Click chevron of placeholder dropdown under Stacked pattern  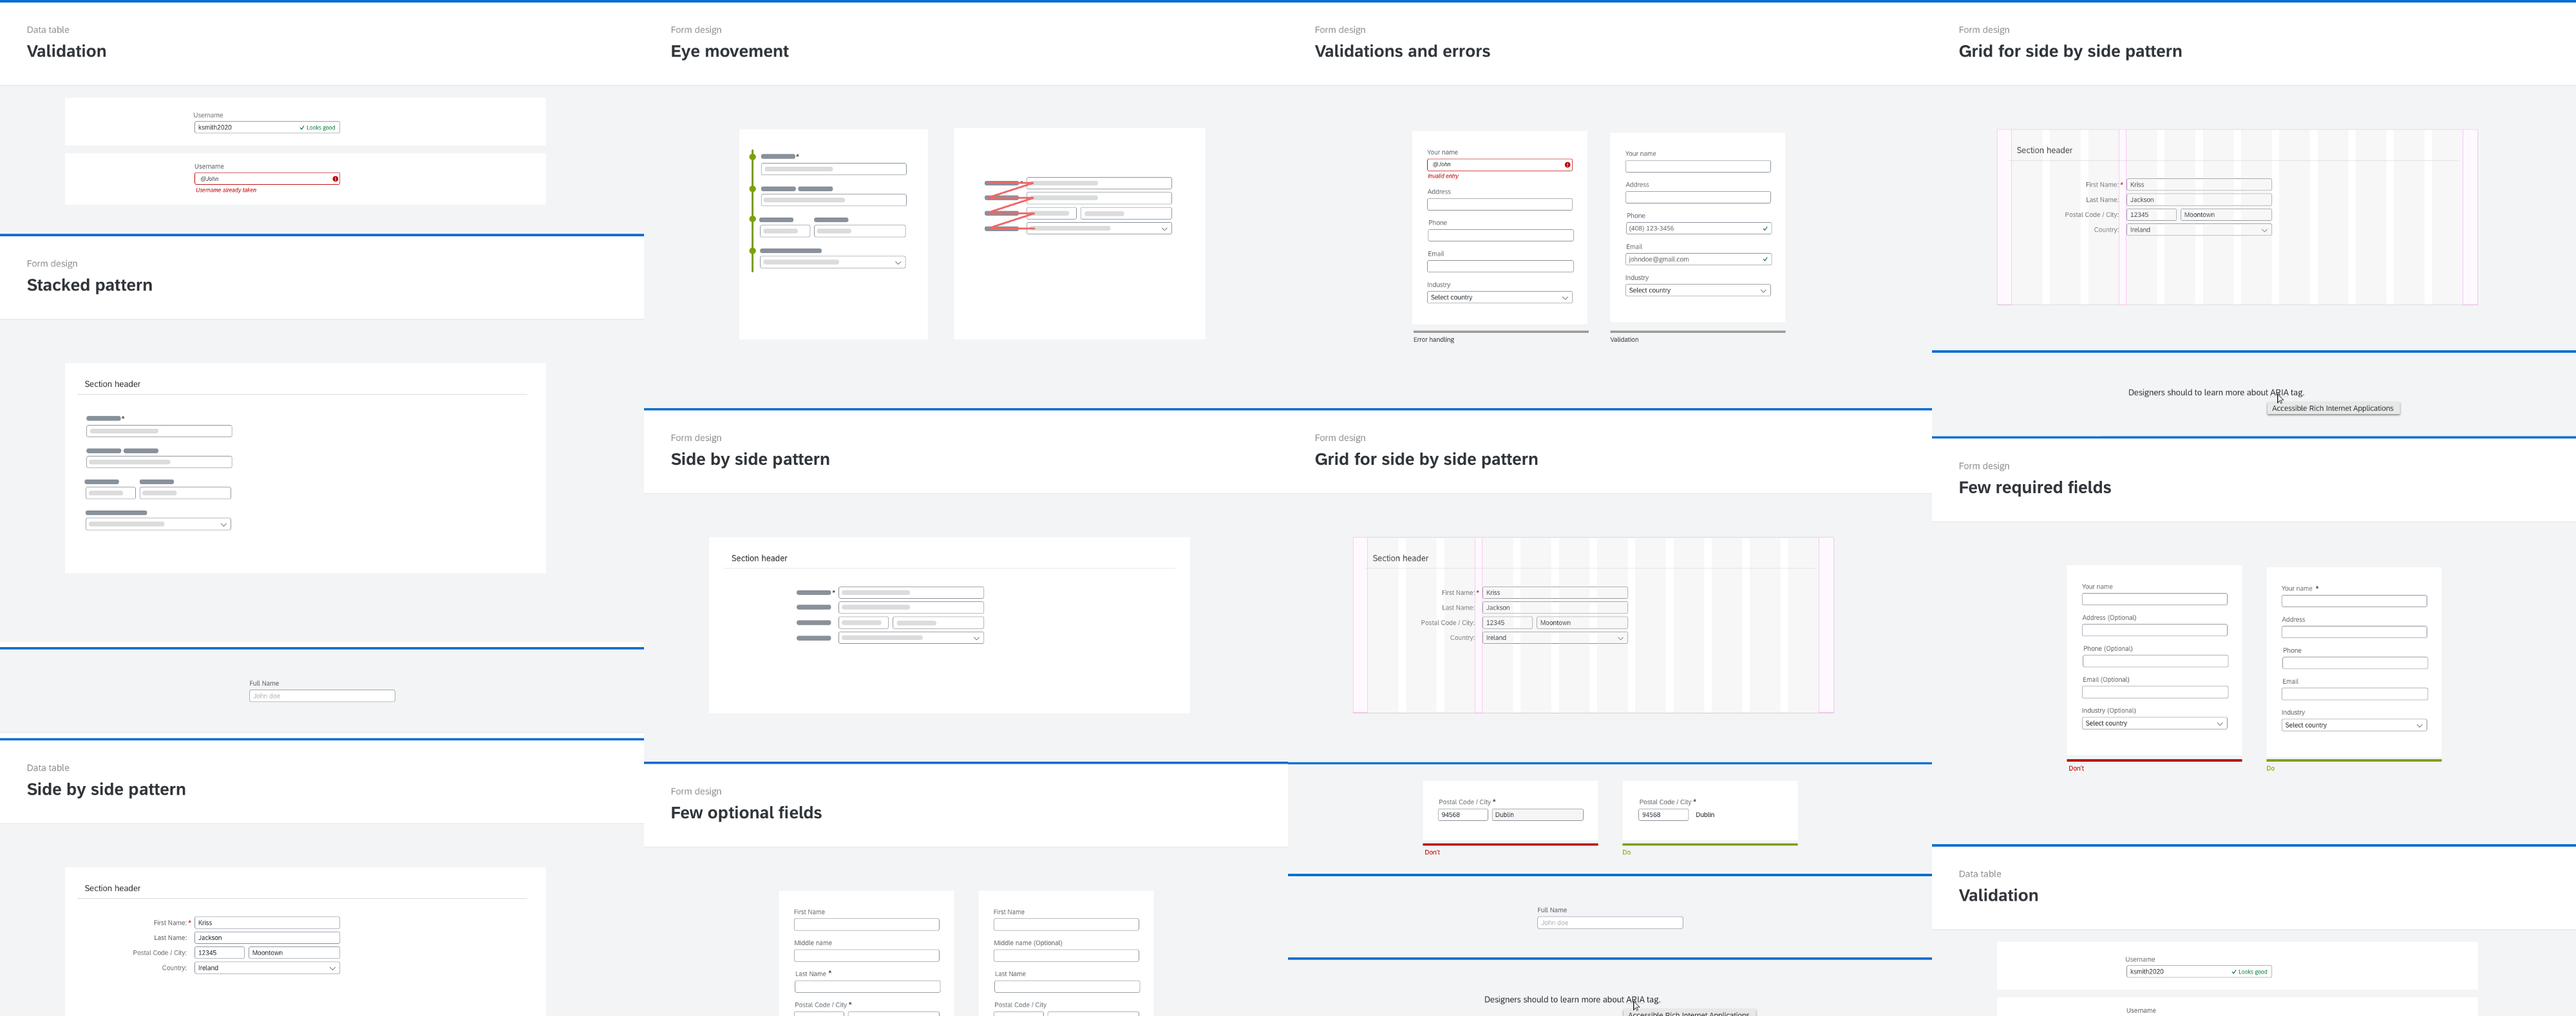(223, 525)
